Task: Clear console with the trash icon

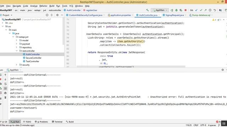Action: pos(5,97)
